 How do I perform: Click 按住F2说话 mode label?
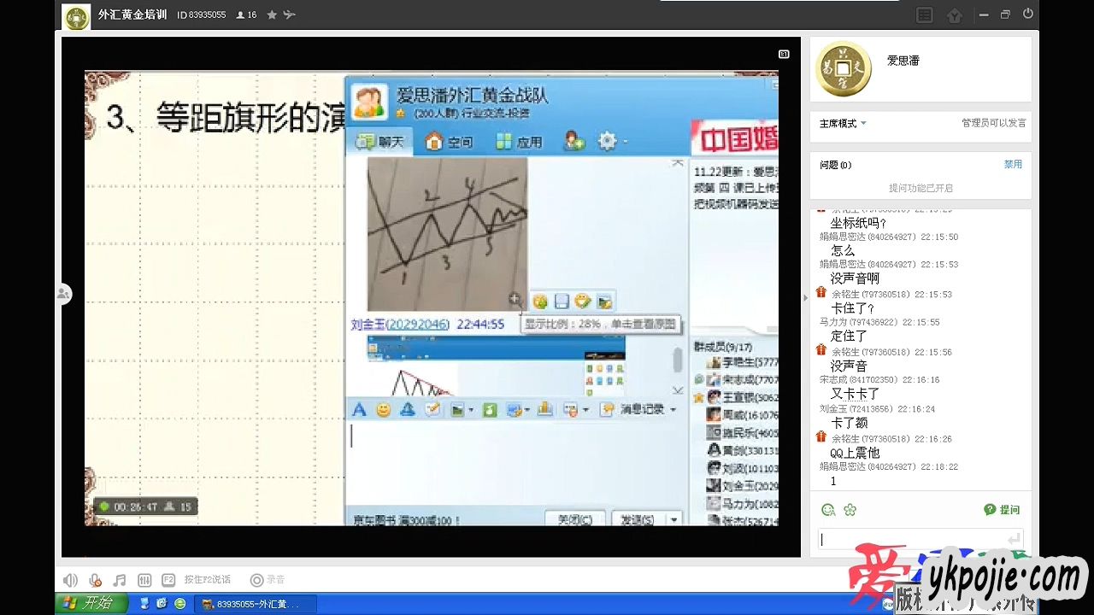coord(207,579)
